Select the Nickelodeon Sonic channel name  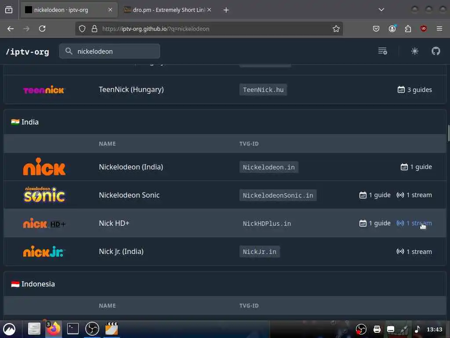coord(129,195)
